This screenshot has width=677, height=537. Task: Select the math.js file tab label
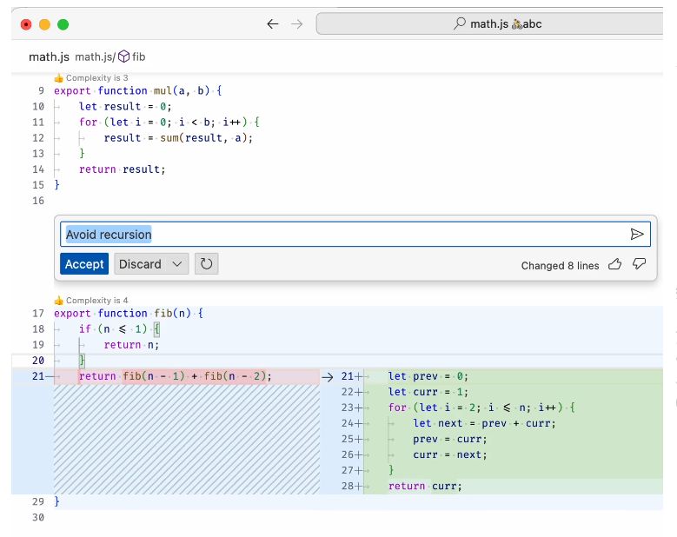49,56
